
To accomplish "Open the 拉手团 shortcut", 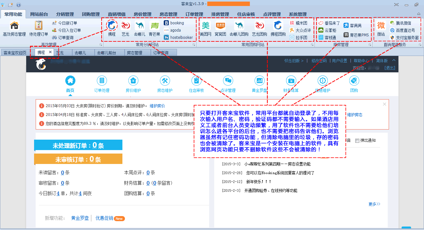I will (298, 38).
